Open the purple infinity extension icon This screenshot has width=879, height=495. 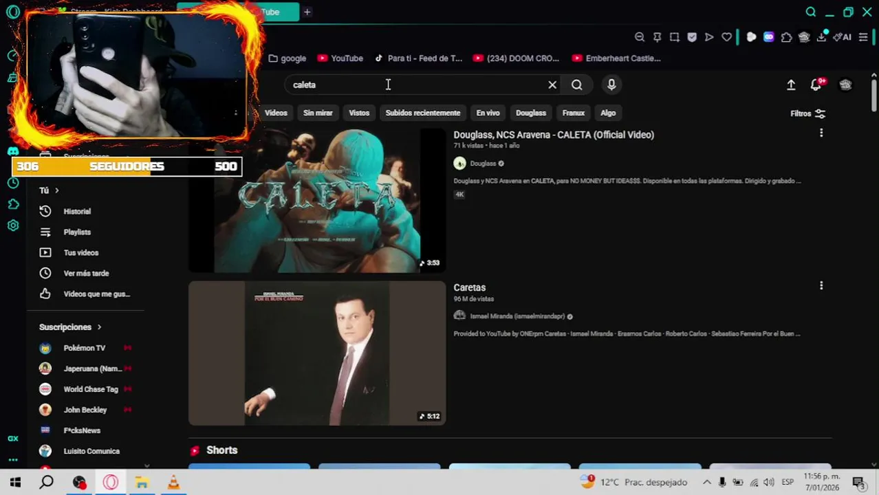[x=768, y=37]
